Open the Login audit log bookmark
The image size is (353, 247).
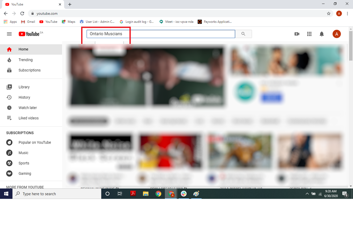136,22
